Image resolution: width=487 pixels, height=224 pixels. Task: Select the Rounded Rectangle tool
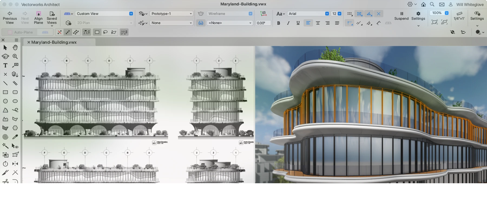coord(15,92)
